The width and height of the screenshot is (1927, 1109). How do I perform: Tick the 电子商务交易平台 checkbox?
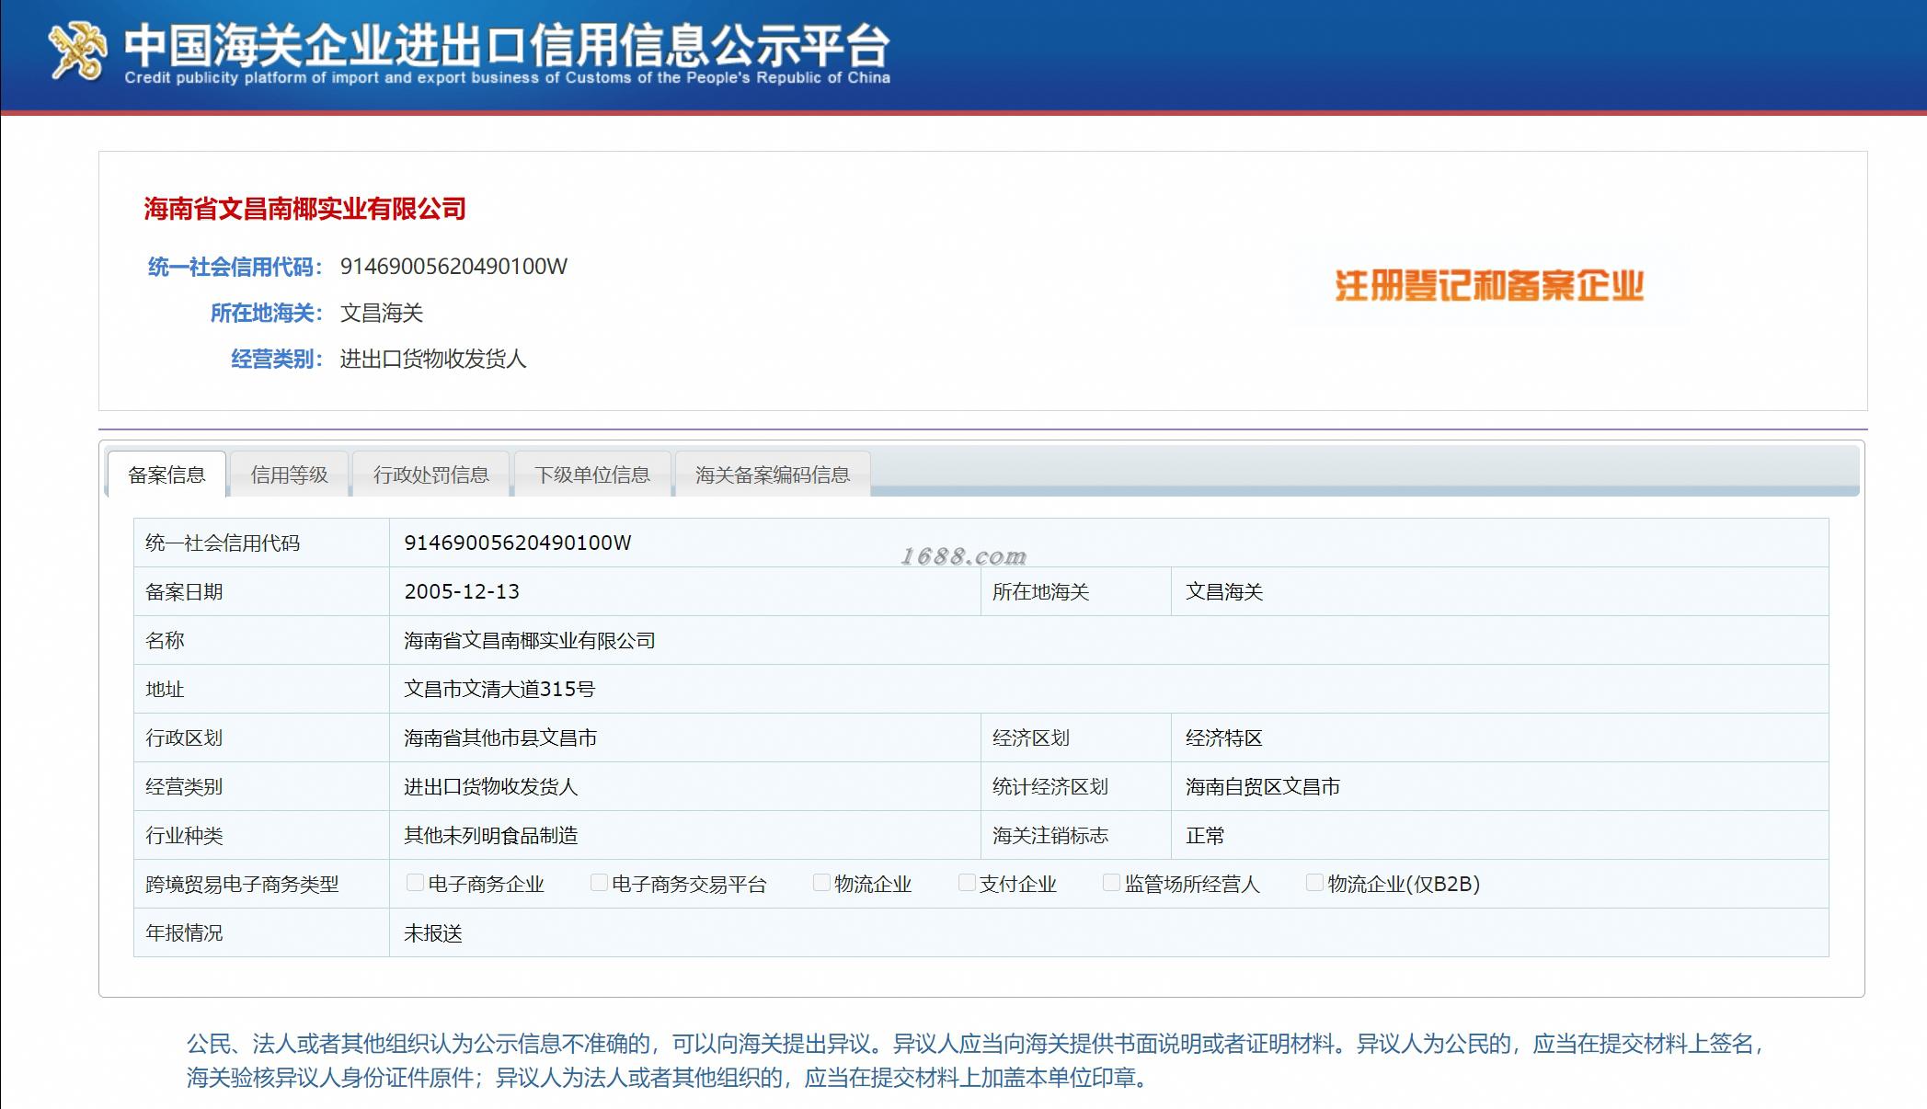(598, 883)
